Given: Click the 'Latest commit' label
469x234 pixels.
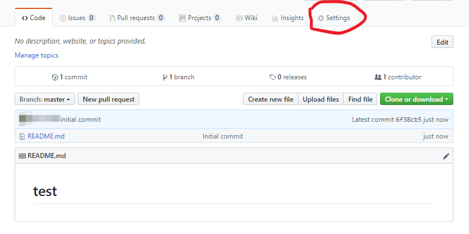Looking at the screenshot, I should (x=373, y=120).
